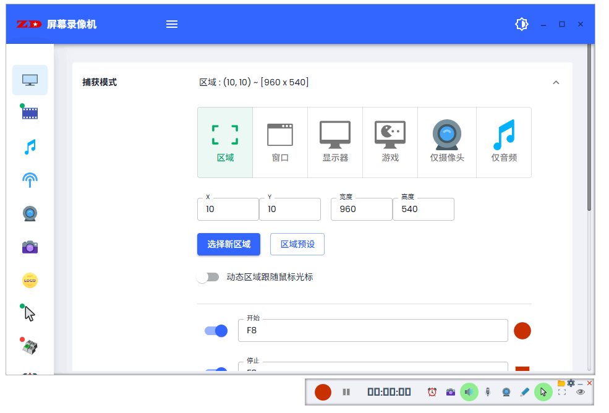Open the scheduled recording alarm on the toolbar
Image resolution: width=609 pixels, height=413 pixels.
432,391
